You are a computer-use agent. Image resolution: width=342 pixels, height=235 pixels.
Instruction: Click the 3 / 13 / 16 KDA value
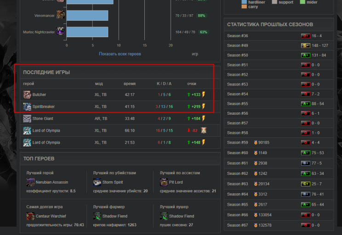pos(164,107)
